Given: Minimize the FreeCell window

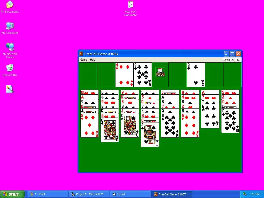Looking at the screenshot, I should pos(226,54).
